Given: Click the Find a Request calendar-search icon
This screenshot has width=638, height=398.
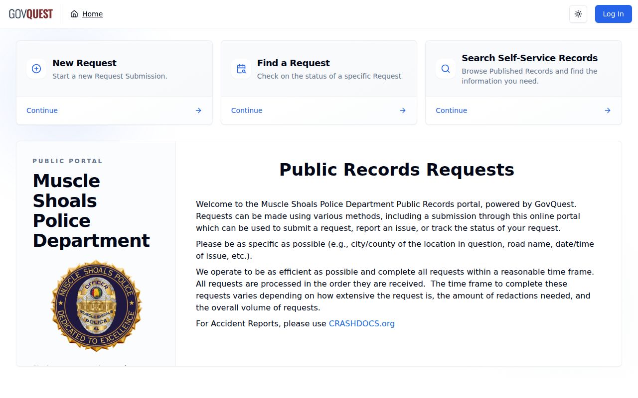Looking at the screenshot, I should tap(241, 69).
